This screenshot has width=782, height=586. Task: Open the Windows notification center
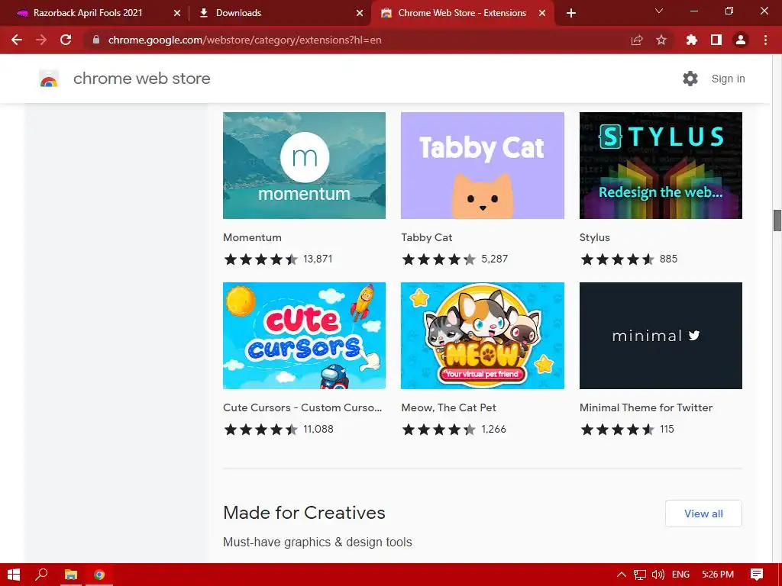pyautogui.click(x=757, y=575)
